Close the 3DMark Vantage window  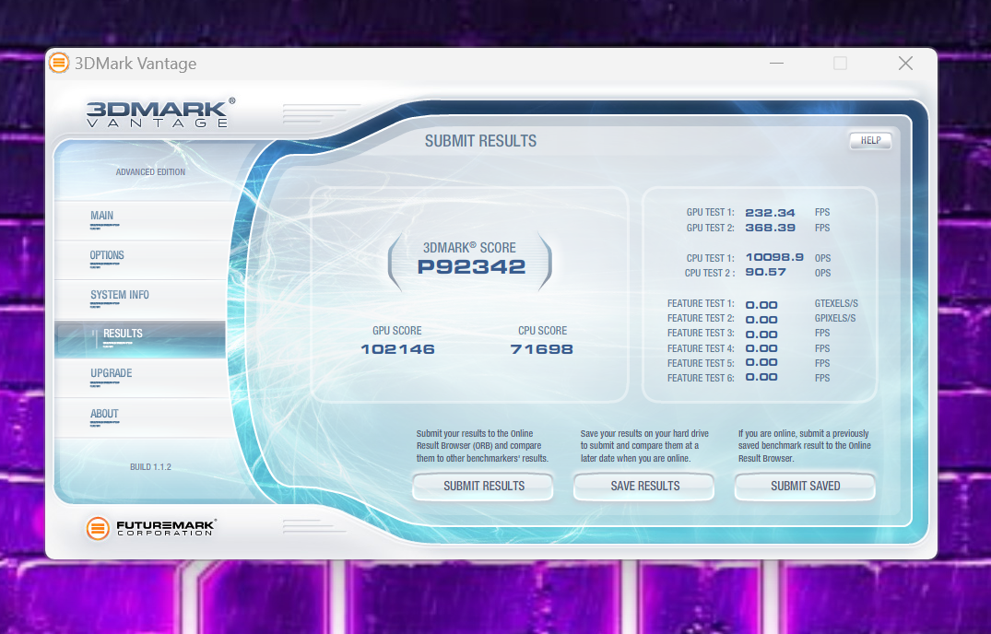[905, 64]
